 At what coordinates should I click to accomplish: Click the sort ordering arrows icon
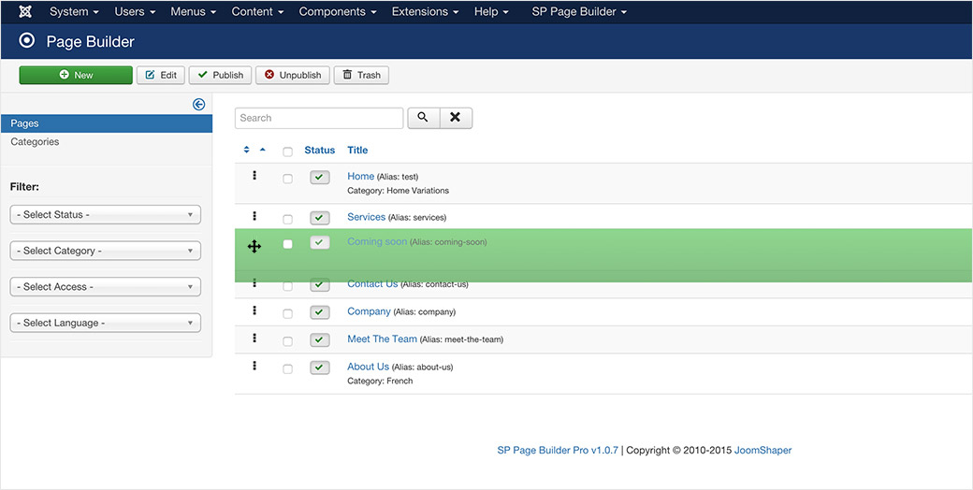click(x=247, y=150)
